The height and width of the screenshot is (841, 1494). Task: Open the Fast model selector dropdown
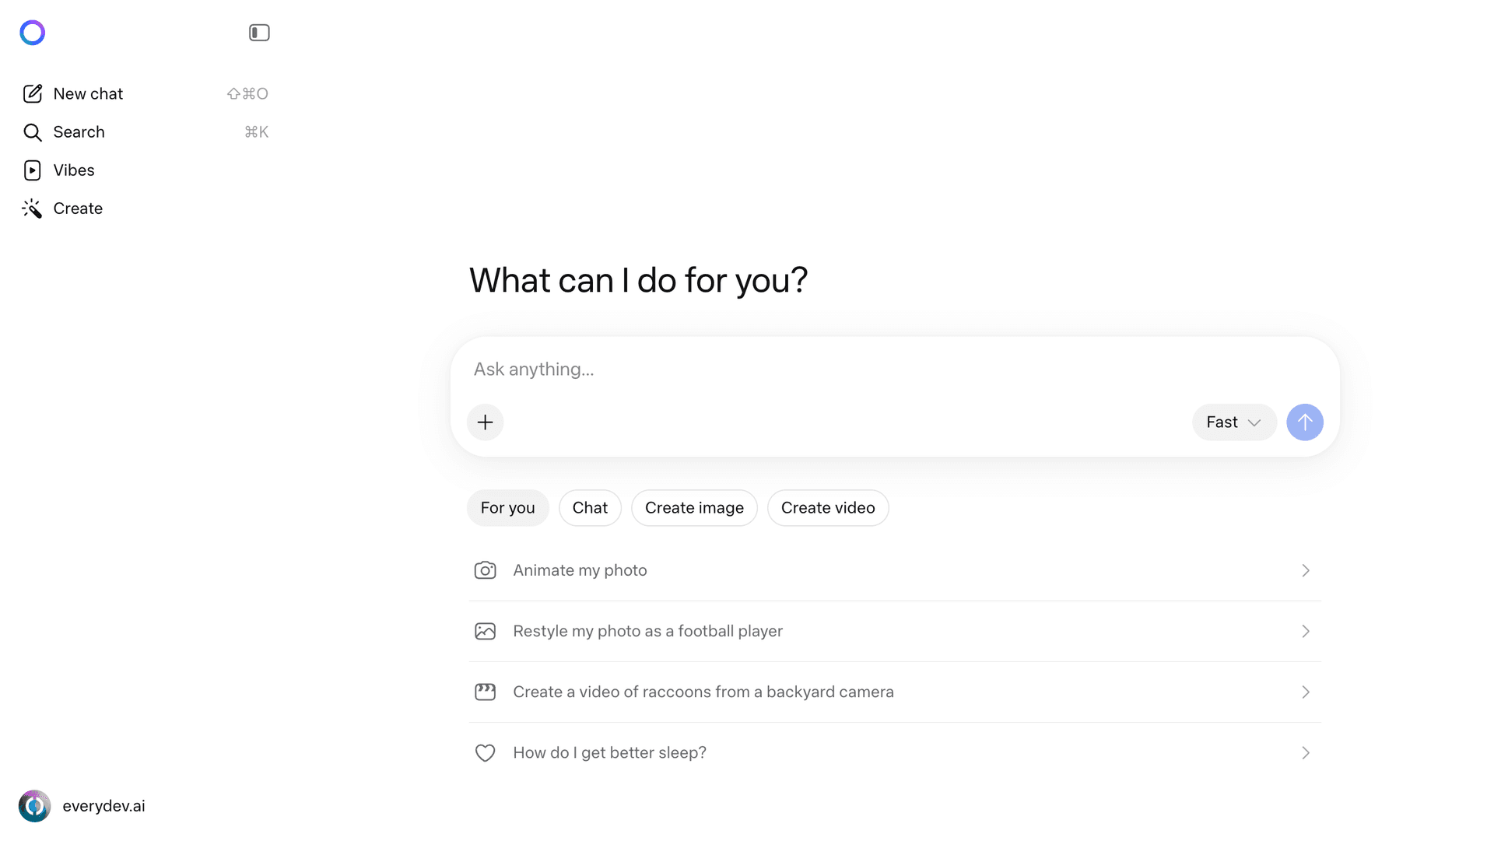click(x=1233, y=422)
